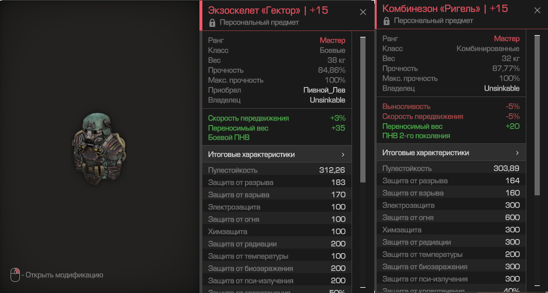
Task: Click the dash at the bottom of the Гектор scrollbar
Action: (363, 287)
